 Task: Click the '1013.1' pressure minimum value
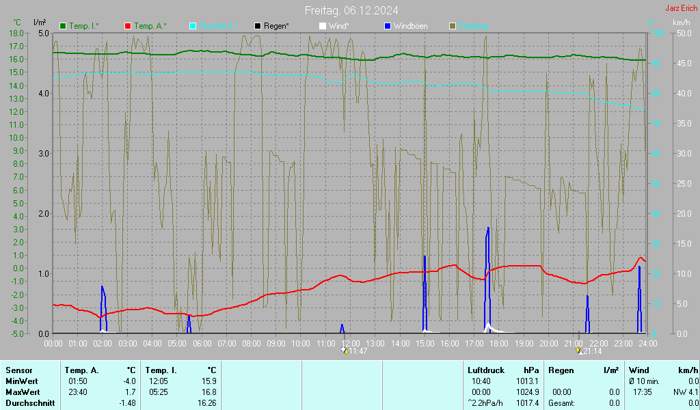[x=527, y=381]
